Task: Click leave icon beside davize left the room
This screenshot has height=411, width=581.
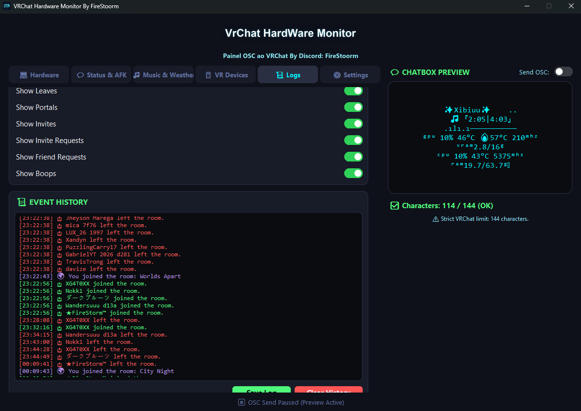Action: (x=59, y=269)
